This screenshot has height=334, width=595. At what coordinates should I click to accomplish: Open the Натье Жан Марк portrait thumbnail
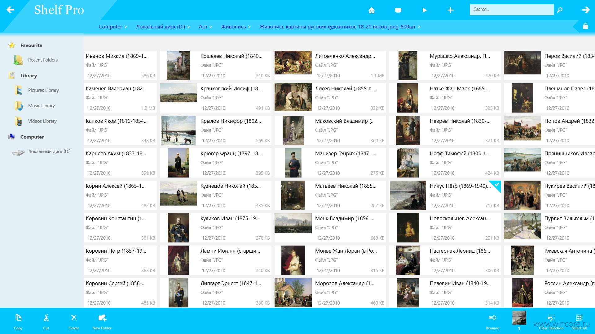[x=408, y=98]
